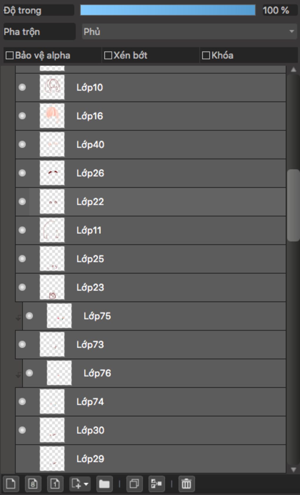
Task: Create a new color layer
Action: (11, 484)
